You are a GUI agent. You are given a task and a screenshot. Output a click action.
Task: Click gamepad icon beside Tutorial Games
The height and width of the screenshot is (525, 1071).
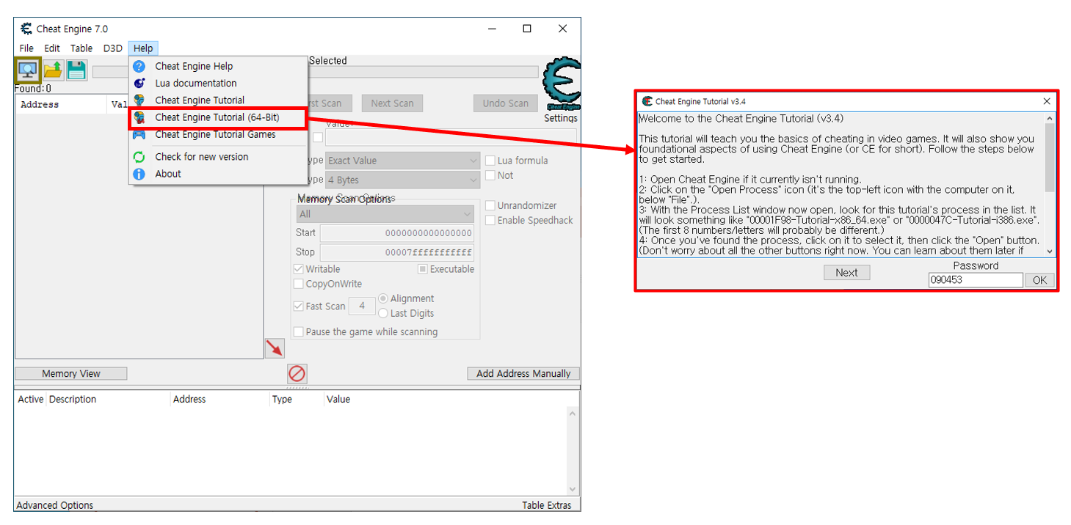[x=139, y=134]
